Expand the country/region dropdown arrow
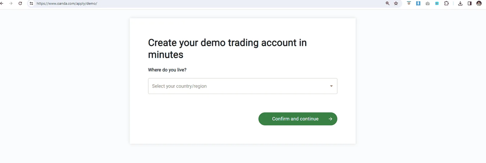 pyautogui.click(x=331, y=86)
